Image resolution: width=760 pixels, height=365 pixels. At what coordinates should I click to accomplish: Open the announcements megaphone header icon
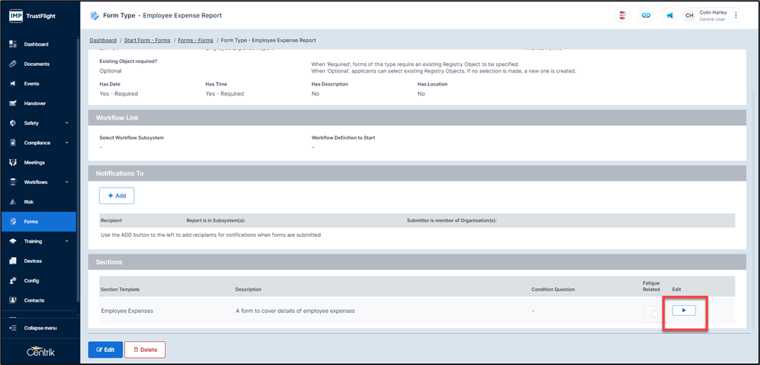click(670, 15)
